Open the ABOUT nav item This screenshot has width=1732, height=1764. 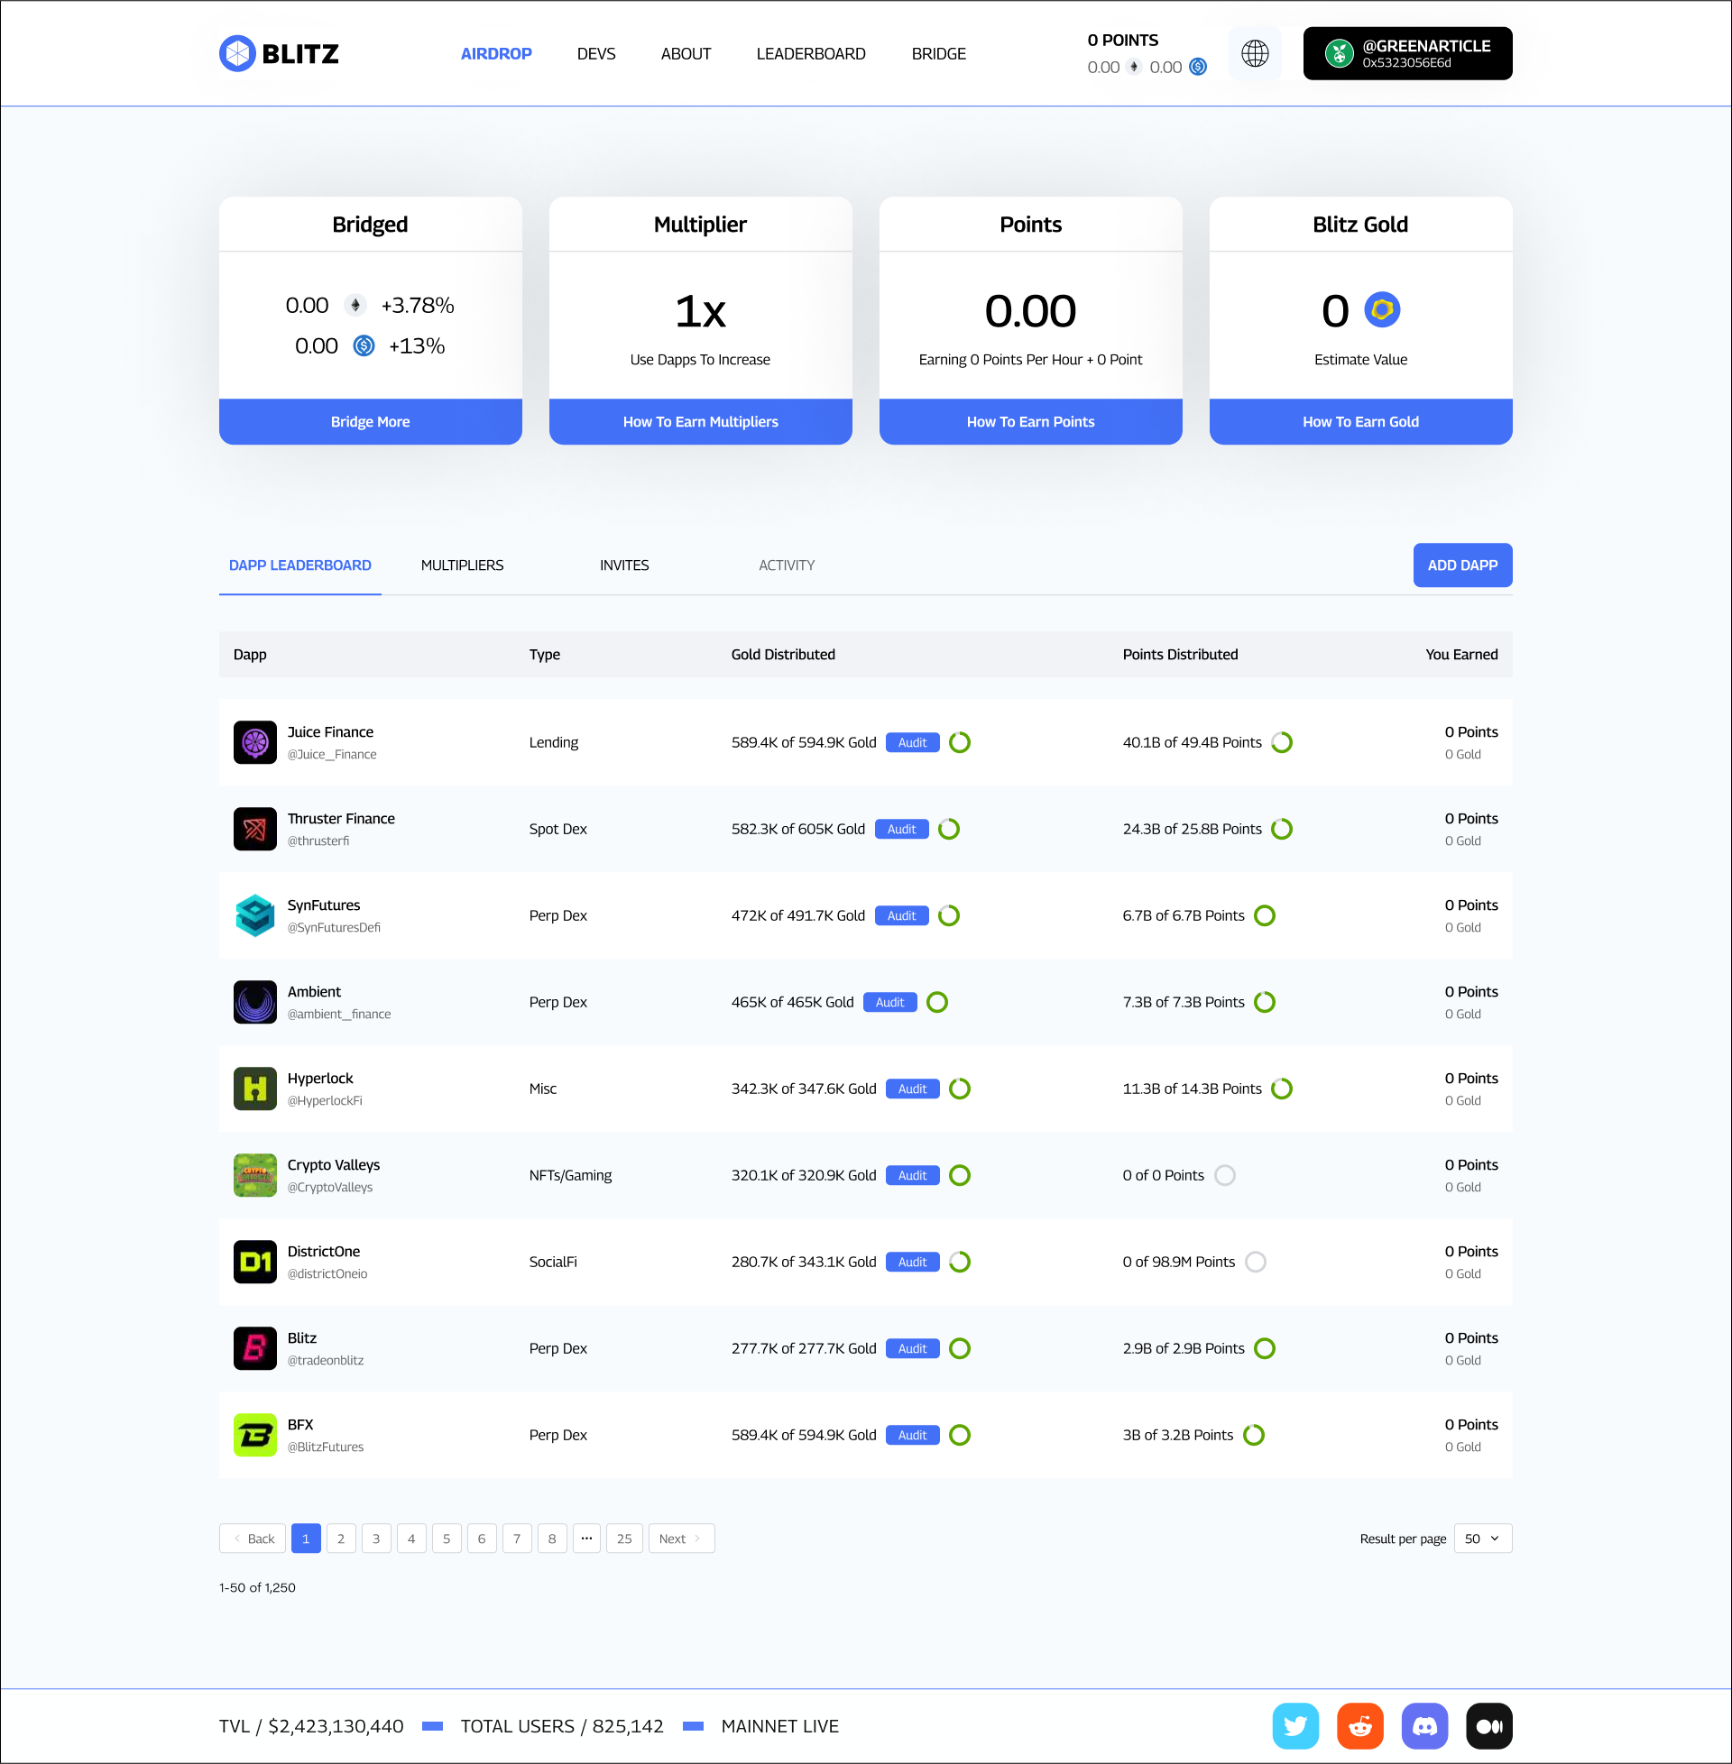tap(686, 53)
